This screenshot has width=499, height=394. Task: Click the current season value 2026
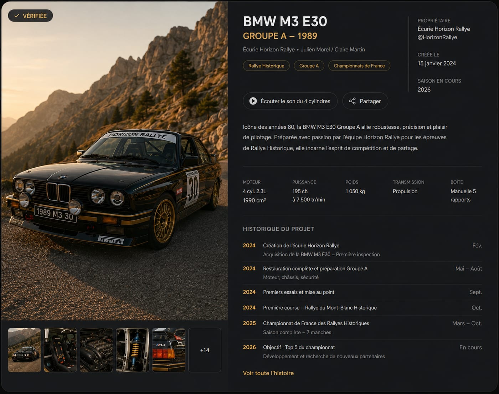[x=424, y=89]
